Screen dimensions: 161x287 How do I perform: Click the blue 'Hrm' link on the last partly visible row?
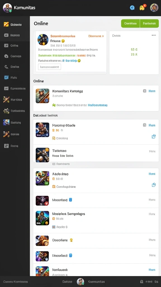(152, 270)
